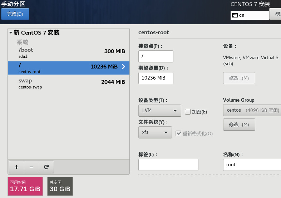This screenshot has height=198, width=281.
Task: Open the xfs file system dropdown
Action: 155,132
